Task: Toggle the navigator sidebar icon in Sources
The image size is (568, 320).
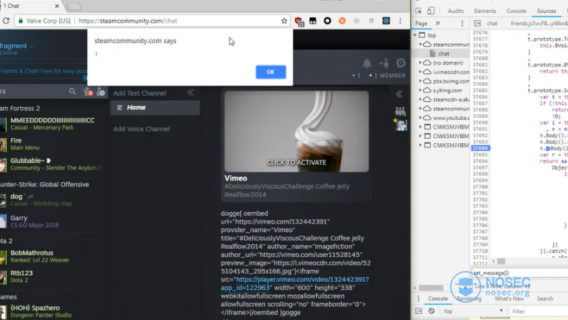Action: coord(477,23)
